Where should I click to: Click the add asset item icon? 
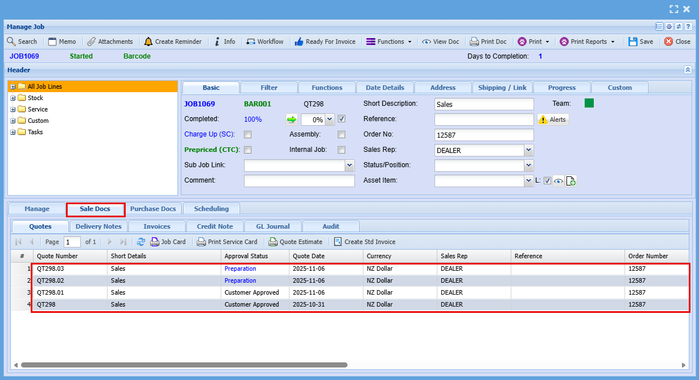coord(572,181)
